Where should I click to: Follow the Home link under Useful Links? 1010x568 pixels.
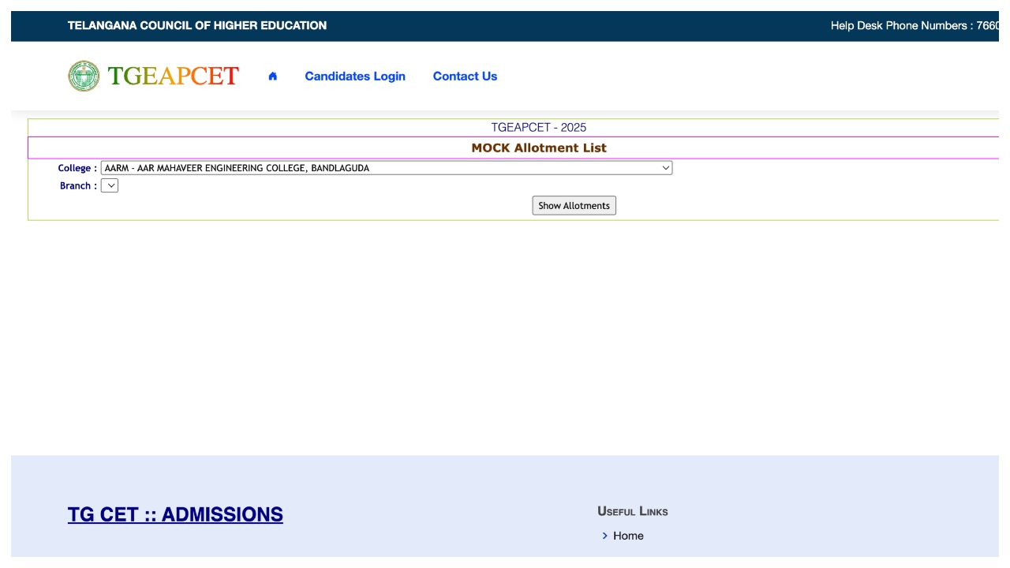(628, 536)
